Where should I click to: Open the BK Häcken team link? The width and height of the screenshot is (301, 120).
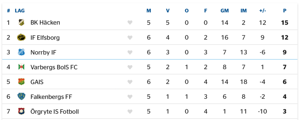(x=45, y=23)
